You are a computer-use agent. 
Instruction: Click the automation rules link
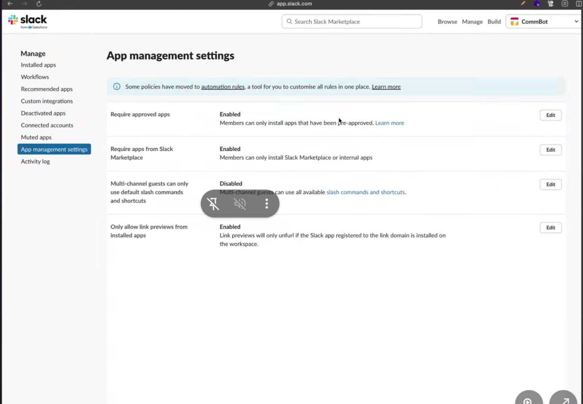(223, 87)
